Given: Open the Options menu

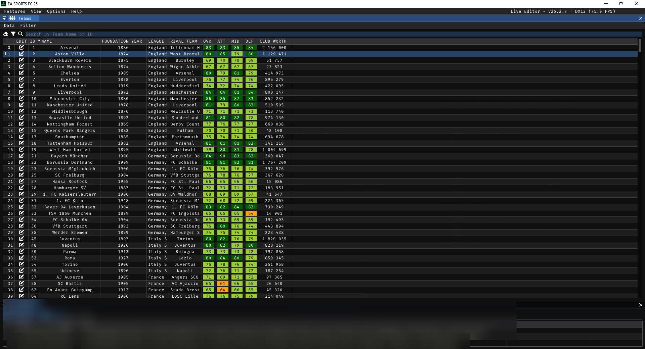Looking at the screenshot, I should click(x=56, y=11).
